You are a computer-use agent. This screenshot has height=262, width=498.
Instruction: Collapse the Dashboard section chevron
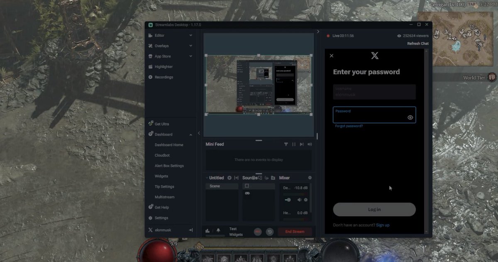click(x=191, y=134)
